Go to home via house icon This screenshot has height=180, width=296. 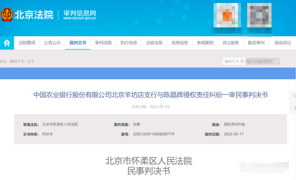tap(7, 43)
